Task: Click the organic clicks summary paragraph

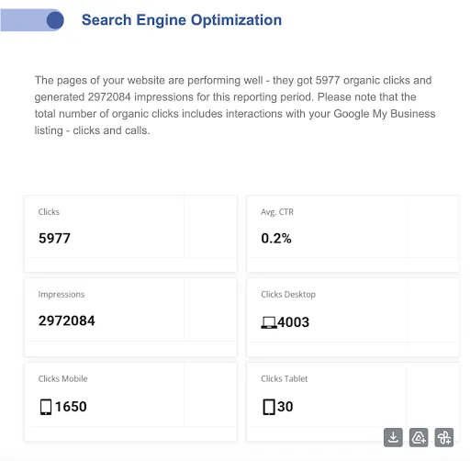Action: 235,106
